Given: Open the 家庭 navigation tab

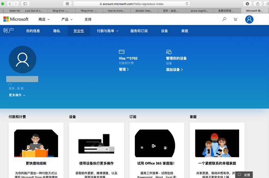Looking at the screenshot, I should click(x=185, y=31).
